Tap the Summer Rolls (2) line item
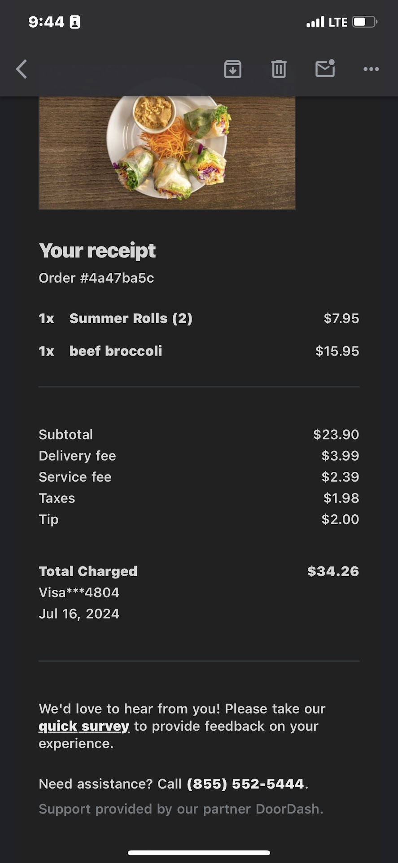 click(x=131, y=318)
